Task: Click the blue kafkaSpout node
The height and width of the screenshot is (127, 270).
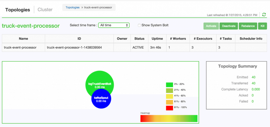Action: [x=101, y=99]
